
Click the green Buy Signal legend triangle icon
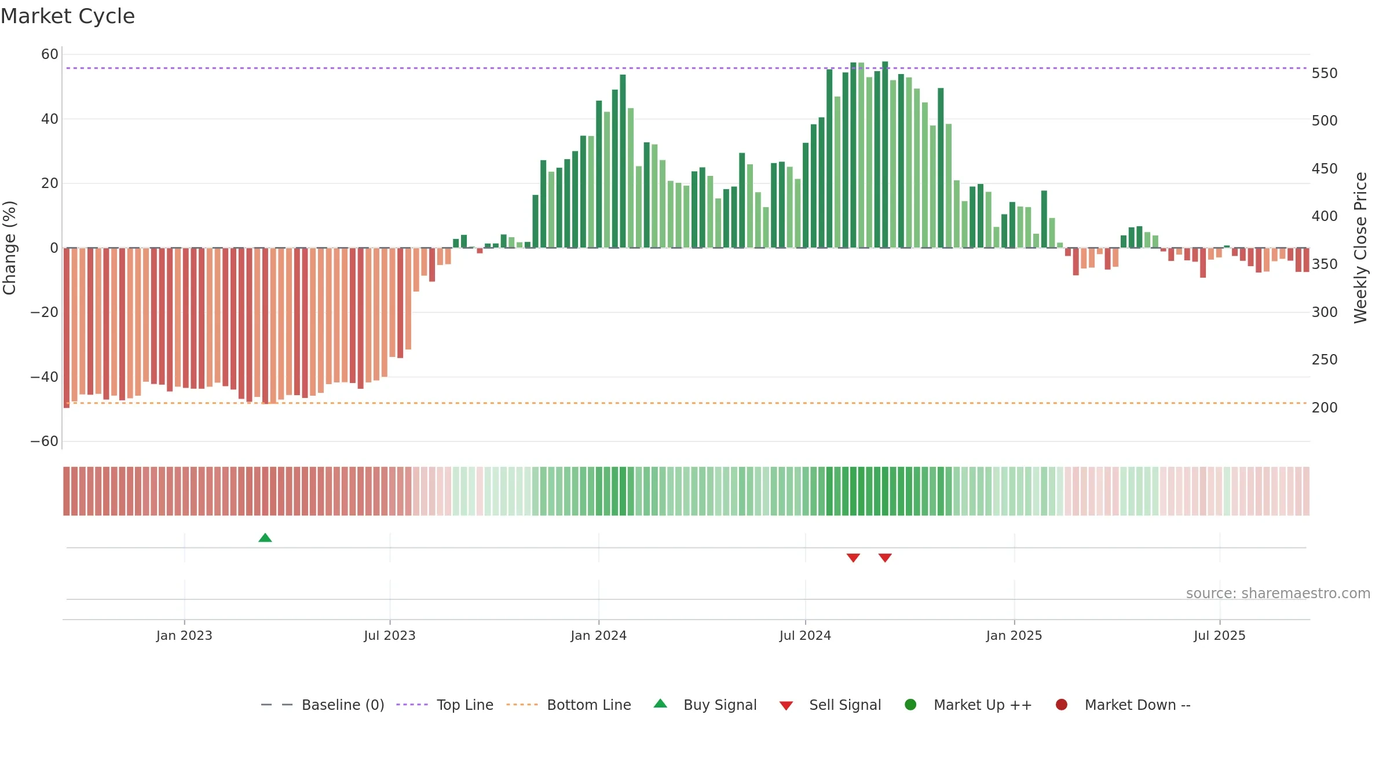(x=660, y=703)
